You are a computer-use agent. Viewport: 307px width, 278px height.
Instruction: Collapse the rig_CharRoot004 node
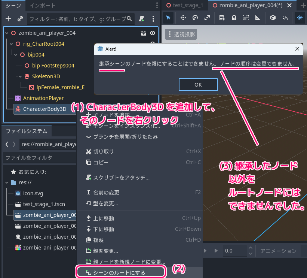[11, 44]
